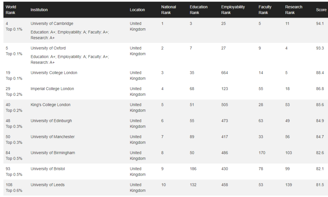328x197 pixels.
Task: Click the World Rank column header
Action: pos(11,10)
